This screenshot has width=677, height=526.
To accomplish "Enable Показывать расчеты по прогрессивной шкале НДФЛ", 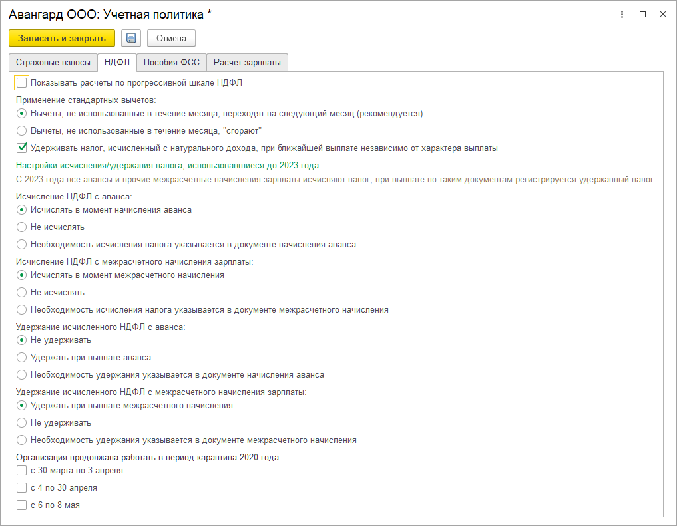I will tap(21, 82).
